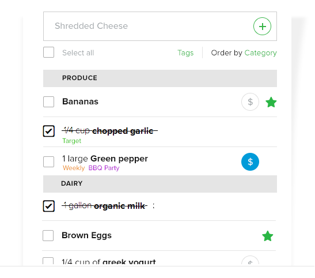Screen dimensions: 315x278
Task: Mark Brown Eggs as checked
Action: pos(48,235)
